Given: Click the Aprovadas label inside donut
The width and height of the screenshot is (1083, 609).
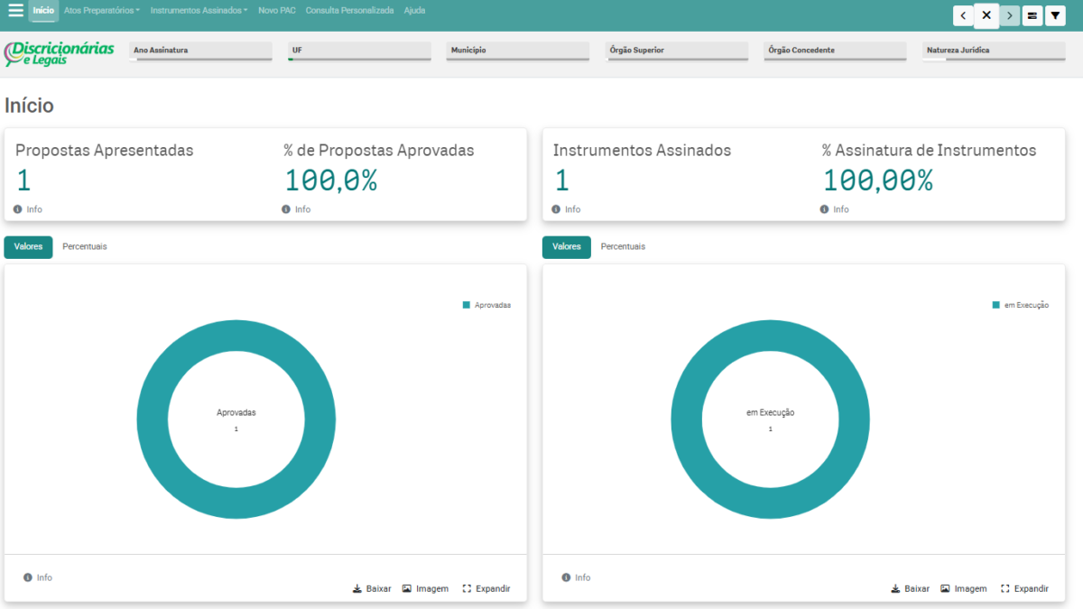Looking at the screenshot, I should click(x=236, y=412).
